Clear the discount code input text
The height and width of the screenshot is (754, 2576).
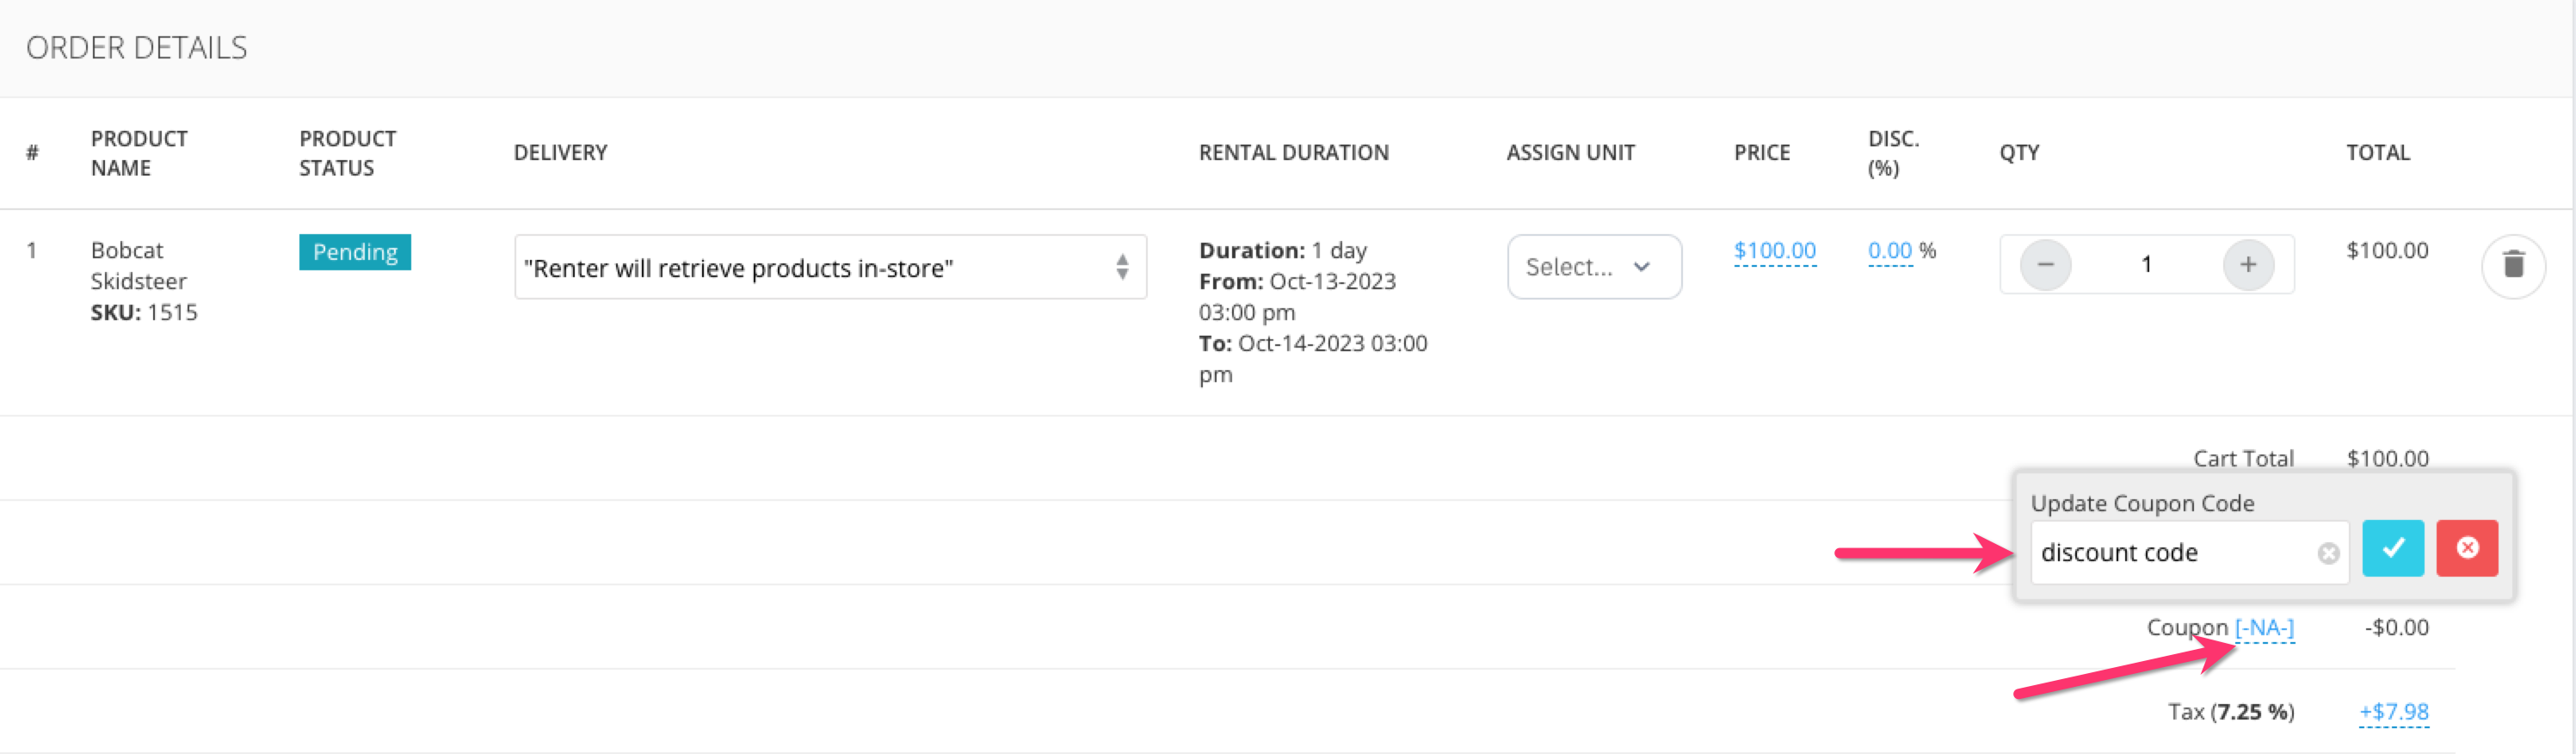(x=2329, y=553)
